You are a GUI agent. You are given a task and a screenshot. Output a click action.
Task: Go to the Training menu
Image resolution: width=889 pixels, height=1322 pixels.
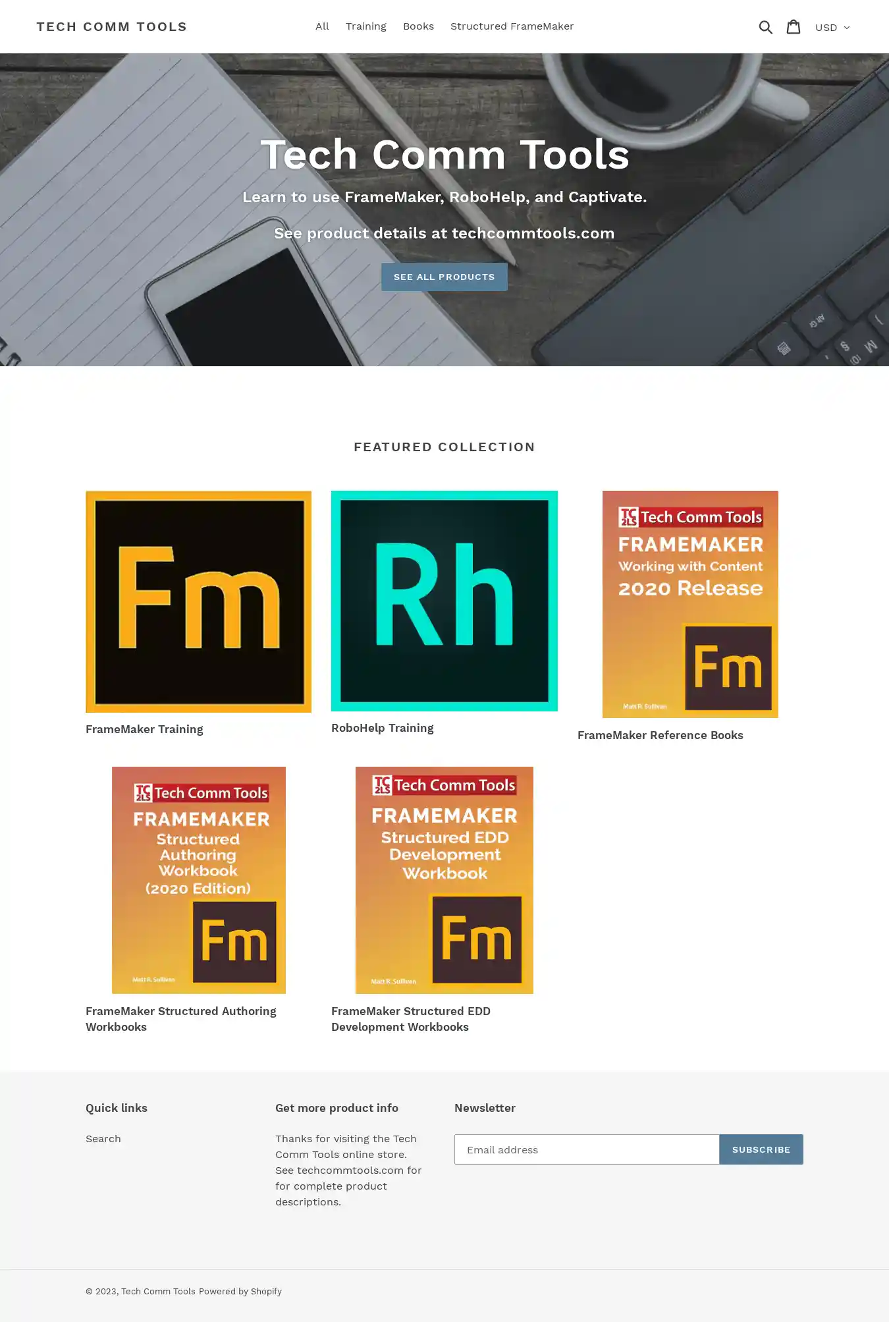[365, 26]
